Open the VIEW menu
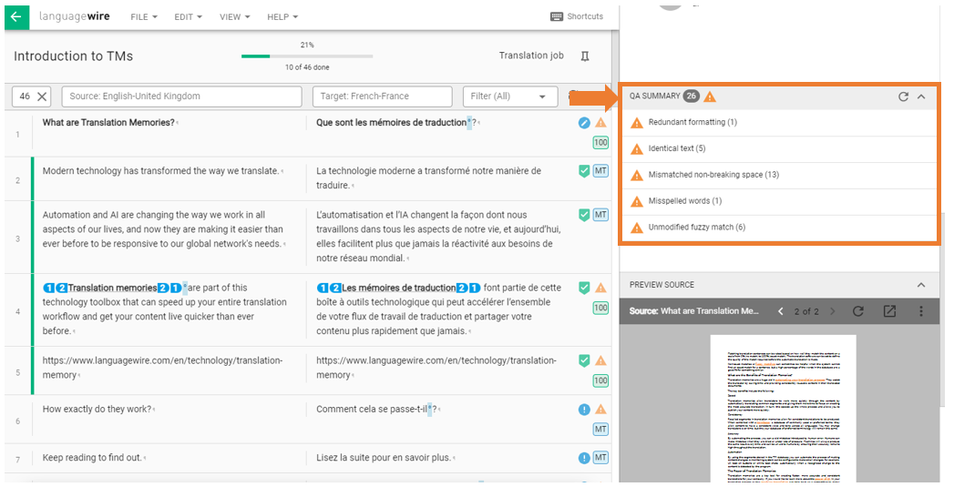Viewport: 954px width, 497px height. [234, 17]
